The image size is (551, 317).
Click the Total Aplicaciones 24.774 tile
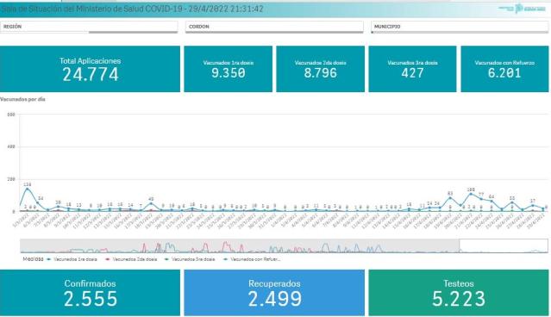point(90,69)
